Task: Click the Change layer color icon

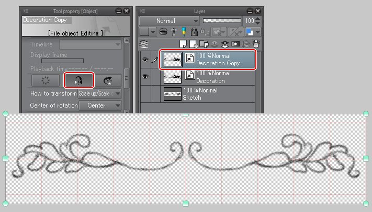Action: tap(249, 32)
